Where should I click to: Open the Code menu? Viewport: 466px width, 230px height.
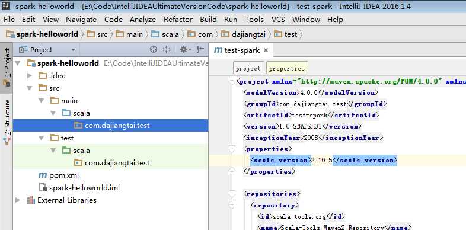coord(113,20)
